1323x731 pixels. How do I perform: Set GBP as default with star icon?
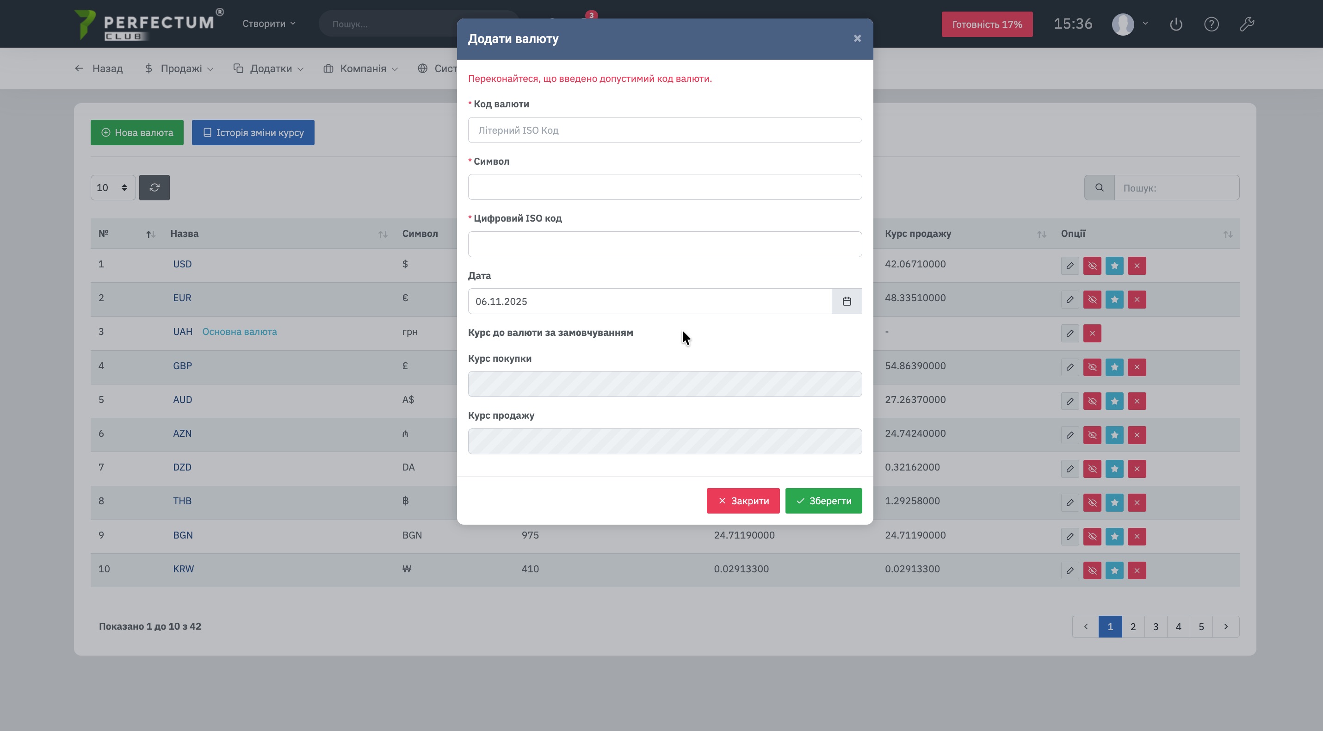click(x=1114, y=367)
